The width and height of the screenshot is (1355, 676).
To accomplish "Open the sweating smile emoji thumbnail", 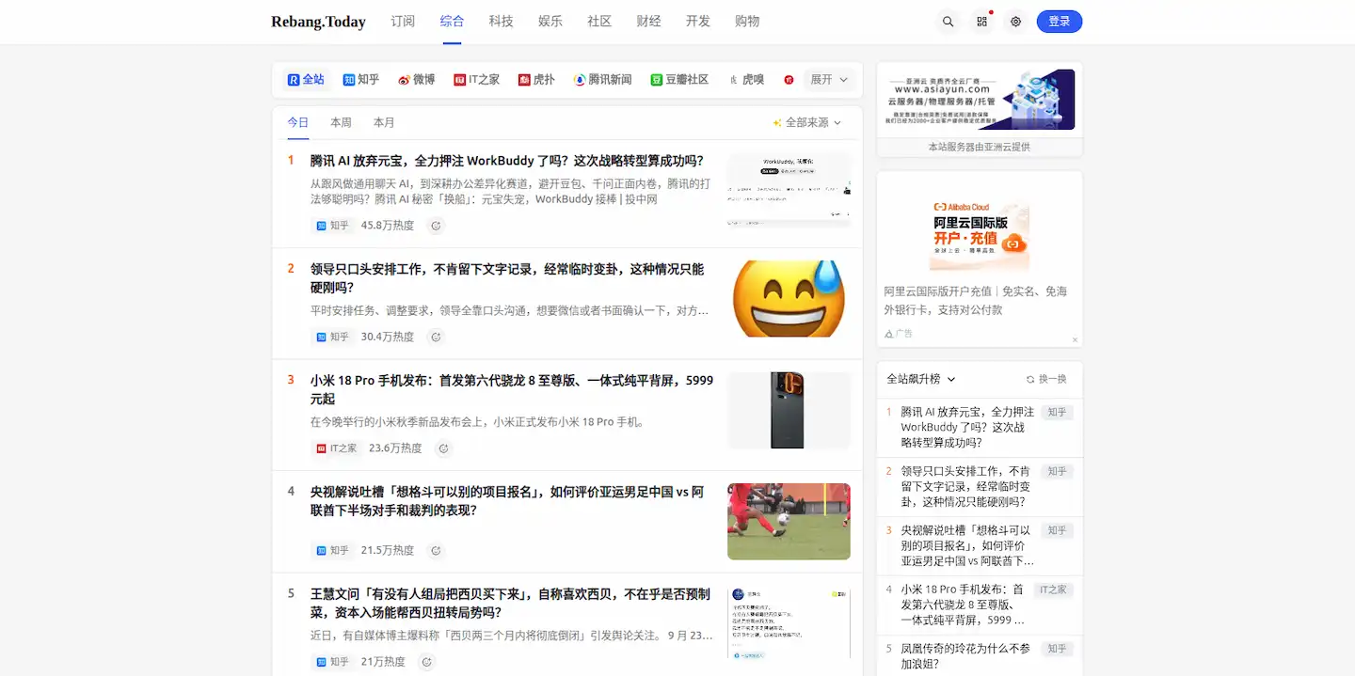I will click(789, 299).
